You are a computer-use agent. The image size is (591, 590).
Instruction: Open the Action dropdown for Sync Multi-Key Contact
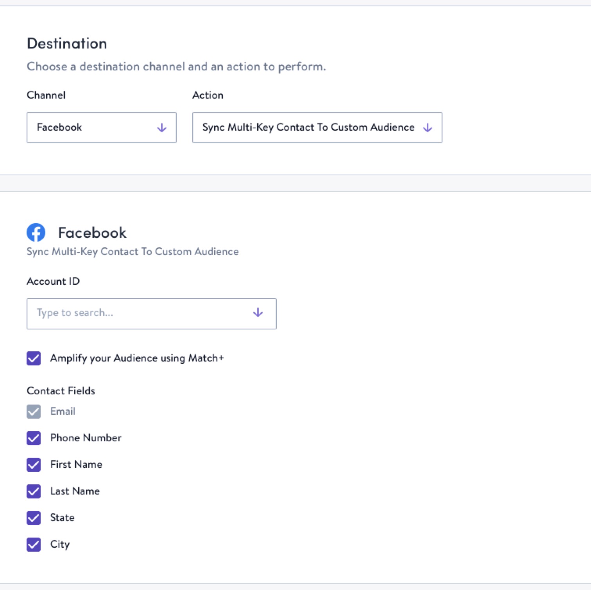point(317,128)
